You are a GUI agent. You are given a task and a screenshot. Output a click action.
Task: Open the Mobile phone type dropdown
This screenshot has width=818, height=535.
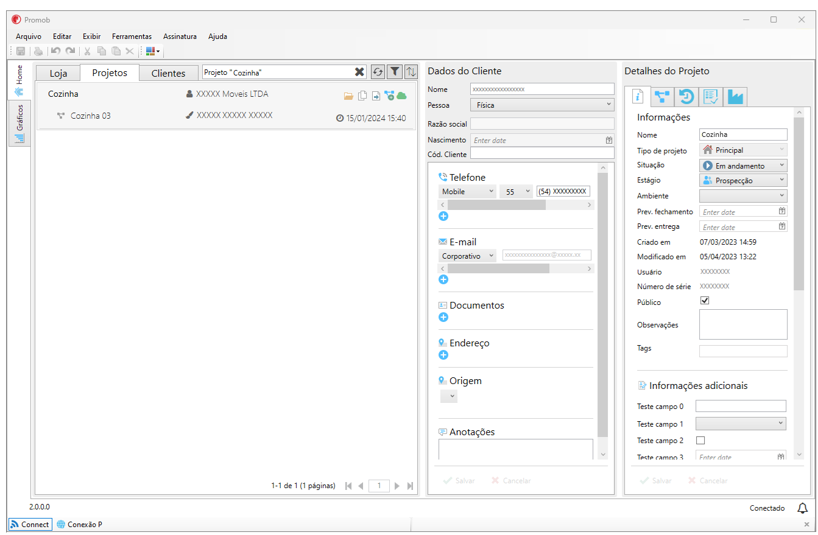[467, 191]
